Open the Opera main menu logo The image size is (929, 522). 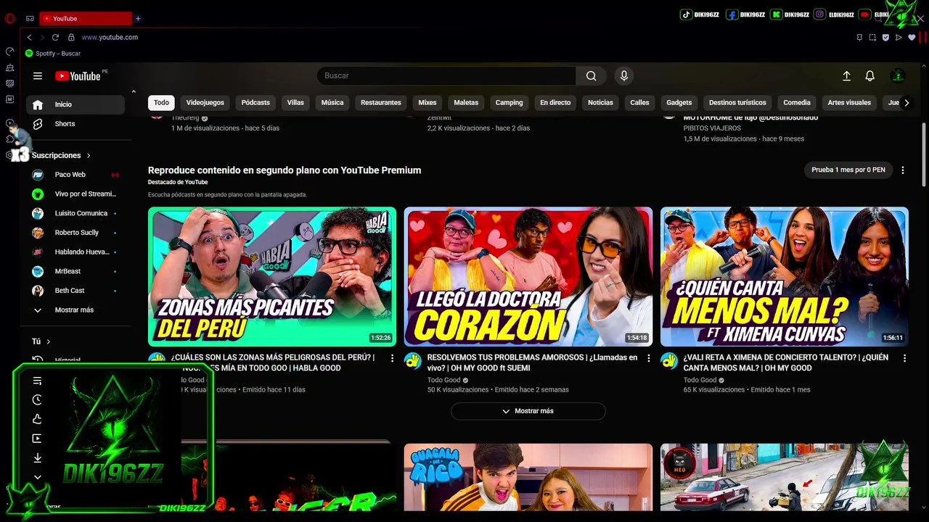coord(9,18)
